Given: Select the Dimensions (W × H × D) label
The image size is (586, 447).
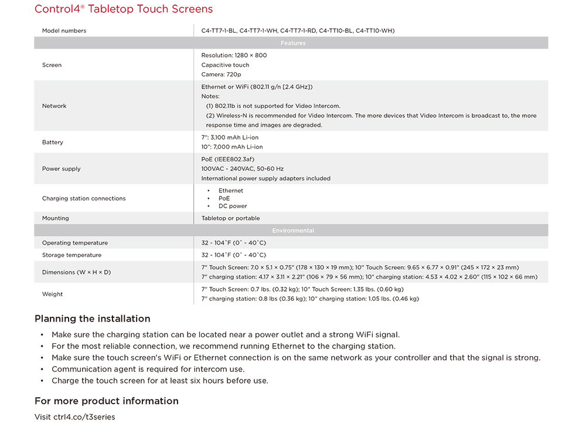Looking at the screenshot, I should 76,272.
